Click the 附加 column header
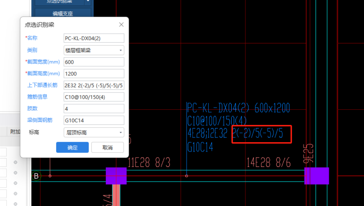Screen dimensions: 364x206 (x=15, y=132)
